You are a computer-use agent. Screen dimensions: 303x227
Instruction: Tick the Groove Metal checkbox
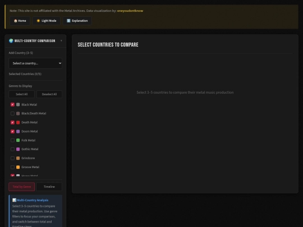pos(12,167)
